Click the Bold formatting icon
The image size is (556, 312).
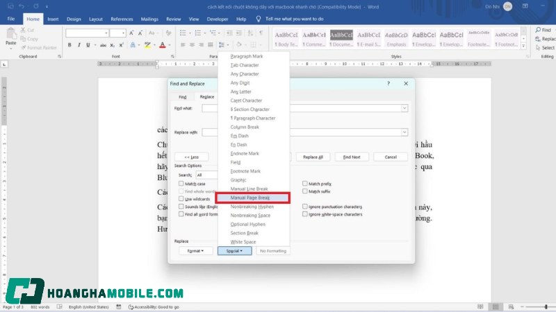[69, 45]
